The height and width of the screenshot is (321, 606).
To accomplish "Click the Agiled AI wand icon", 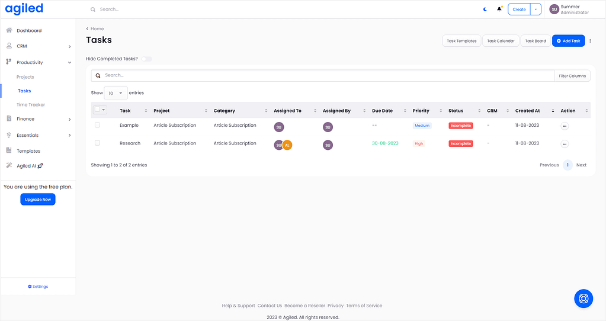I will coord(9,165).
